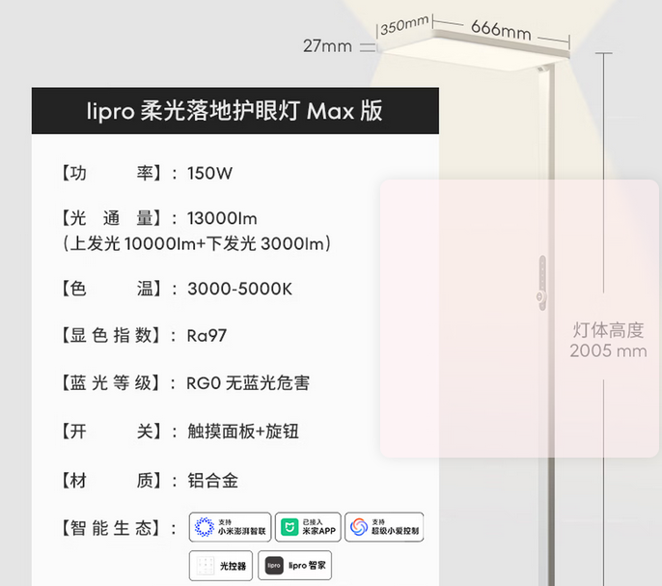Click the luminous flux value 13000lm
The image size is (662, 586).
point(222,218)
